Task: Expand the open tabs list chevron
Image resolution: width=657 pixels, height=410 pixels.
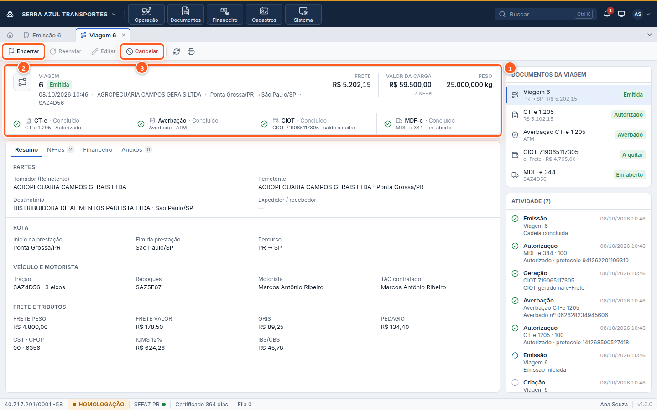Action: pyautogui.click(x=650, y=35)
